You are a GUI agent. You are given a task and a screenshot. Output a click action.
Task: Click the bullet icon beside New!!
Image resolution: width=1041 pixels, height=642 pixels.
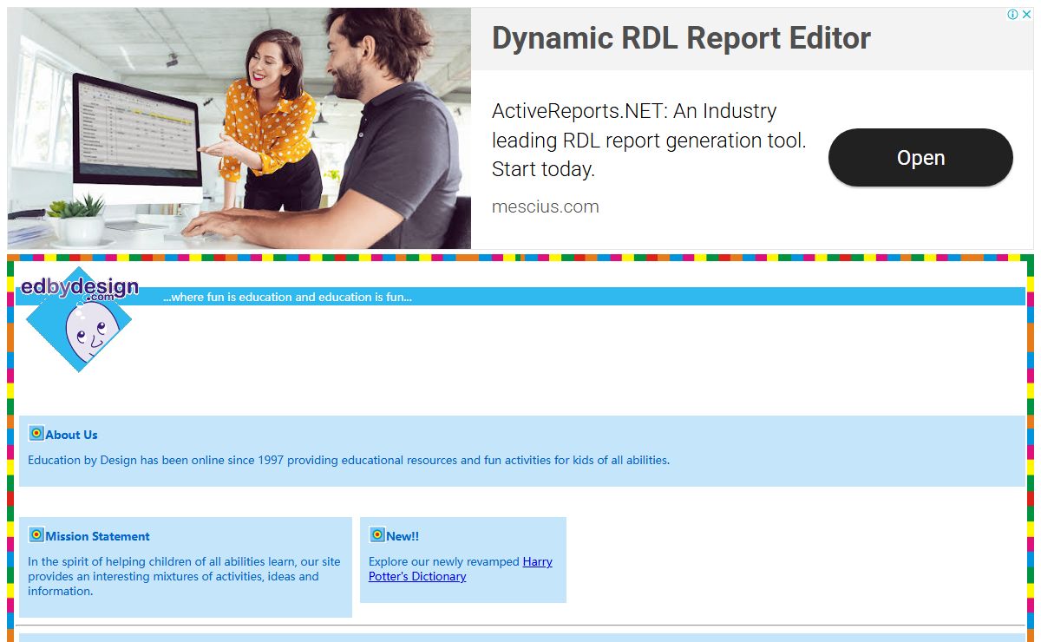click(x=377, y=535)
